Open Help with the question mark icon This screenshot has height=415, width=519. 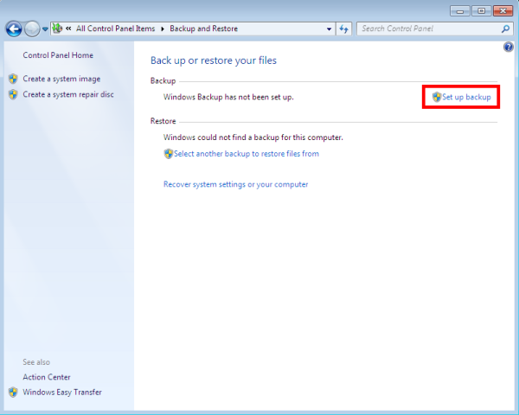tap(509, 48)
